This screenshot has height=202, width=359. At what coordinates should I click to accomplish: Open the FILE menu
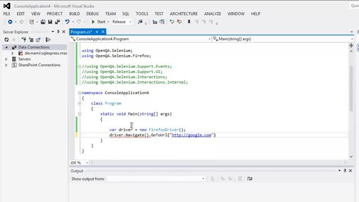7,13
